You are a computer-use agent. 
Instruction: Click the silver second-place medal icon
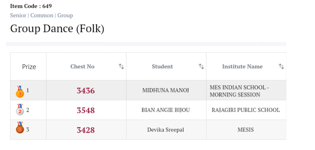tap(20, 110)
